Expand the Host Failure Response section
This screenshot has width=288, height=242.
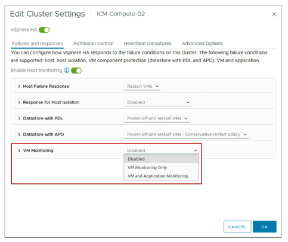point(19,86)
